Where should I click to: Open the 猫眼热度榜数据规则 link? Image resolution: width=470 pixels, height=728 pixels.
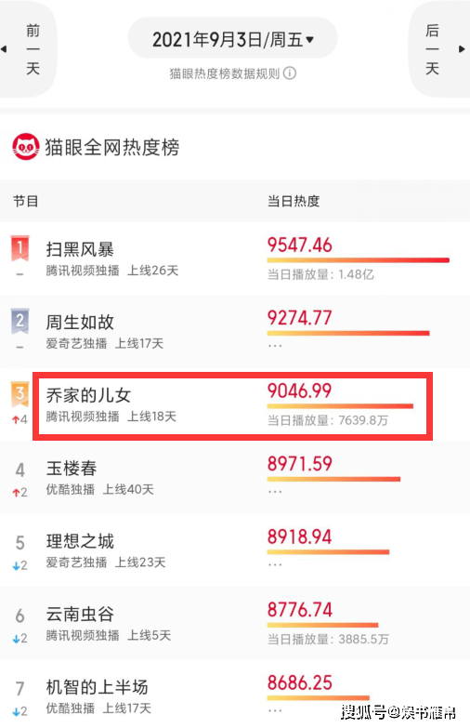click(225, 73)
